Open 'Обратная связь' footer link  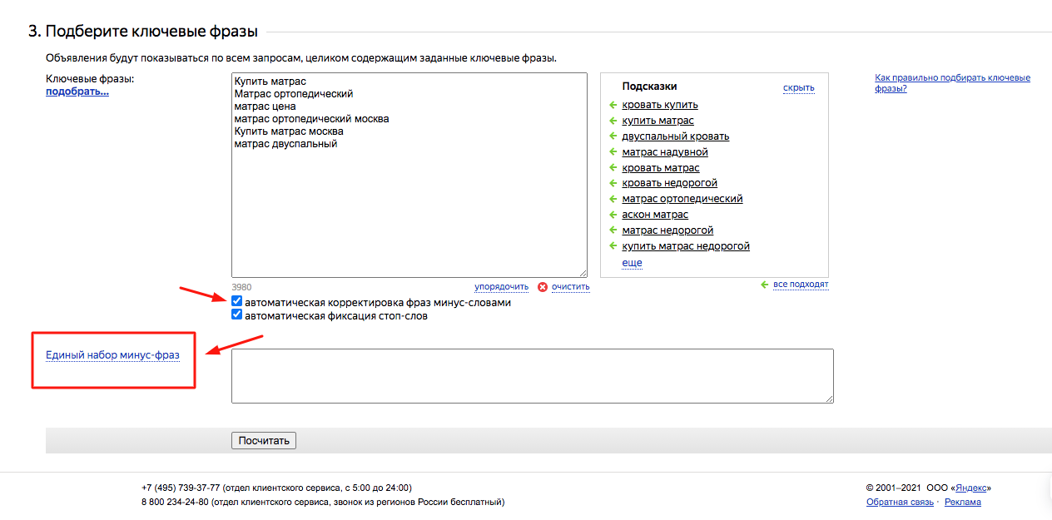coord(900,503)
